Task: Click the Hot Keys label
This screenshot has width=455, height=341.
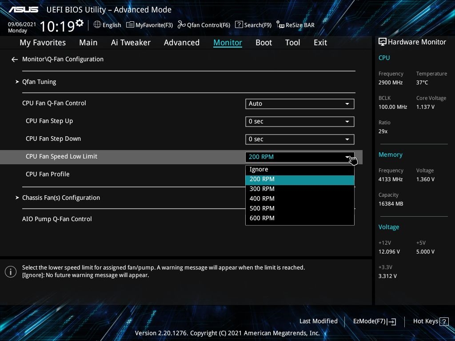Action: coord(425,321)
